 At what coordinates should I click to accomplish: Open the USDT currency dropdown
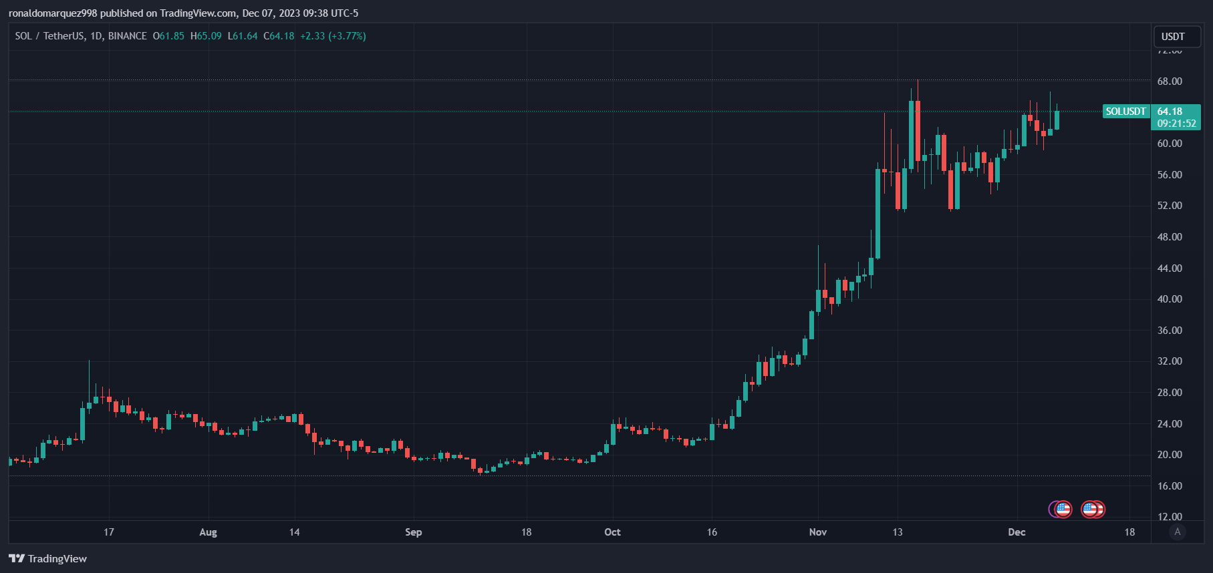click(1177, 37)
